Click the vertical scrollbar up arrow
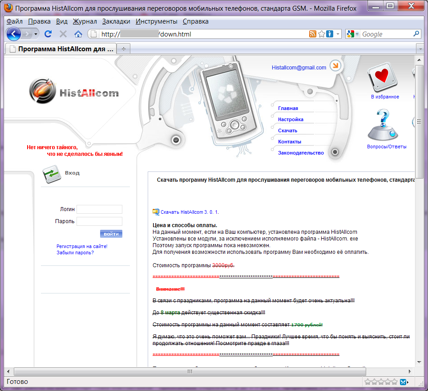Screen dimensions: 428x391 [x=419, y=60]
